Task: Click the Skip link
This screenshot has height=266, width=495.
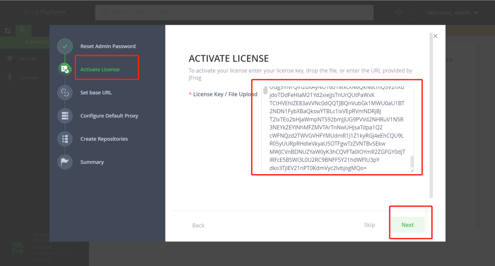Action: click(369, 225)
